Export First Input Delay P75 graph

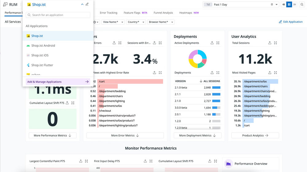coord(145,161)
